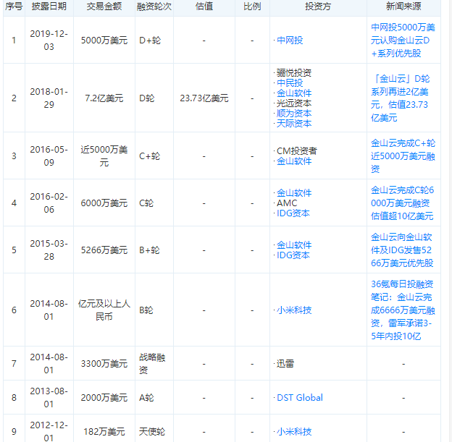452x442 pixels.
Task: Click 小米科技 link in B轮 row
Action: pos(294,310)
